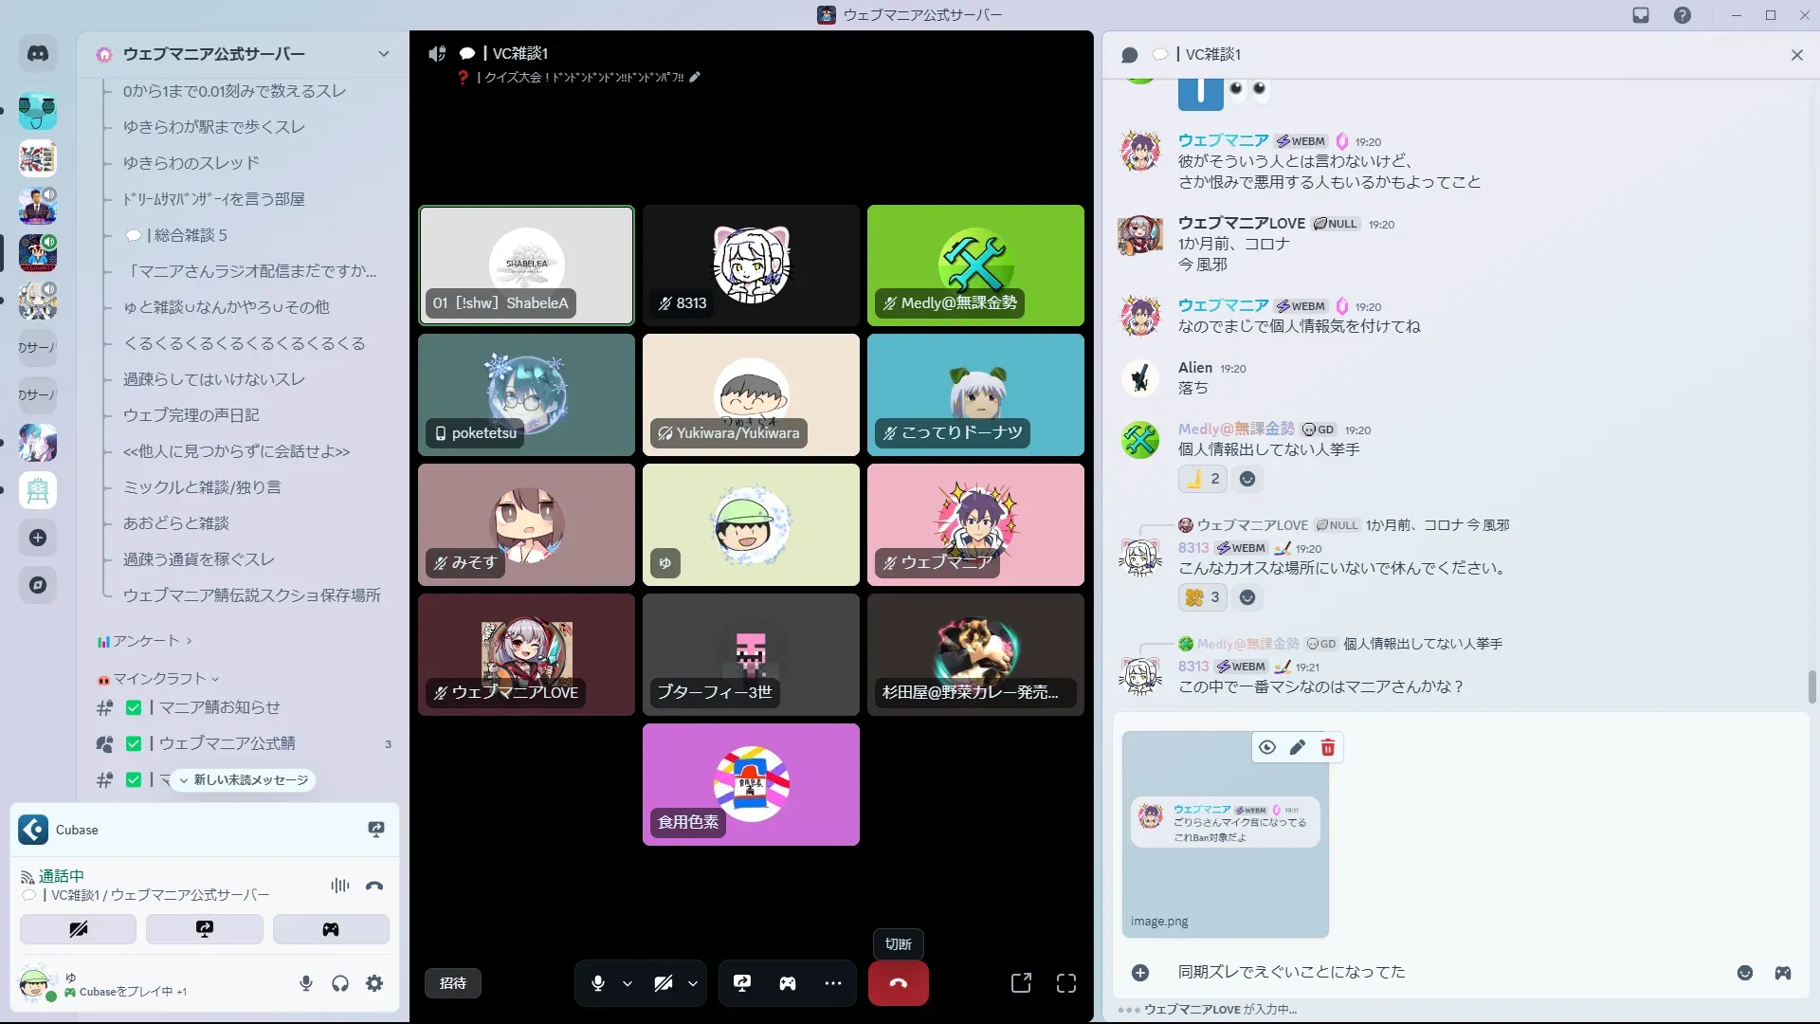Toggle headphone deafen in user panel

(340, 983)
